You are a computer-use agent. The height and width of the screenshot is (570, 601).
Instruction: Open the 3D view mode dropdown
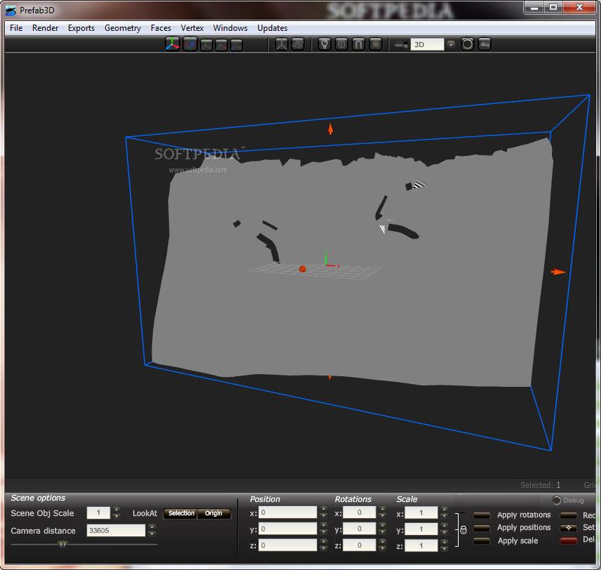point(451,44)
